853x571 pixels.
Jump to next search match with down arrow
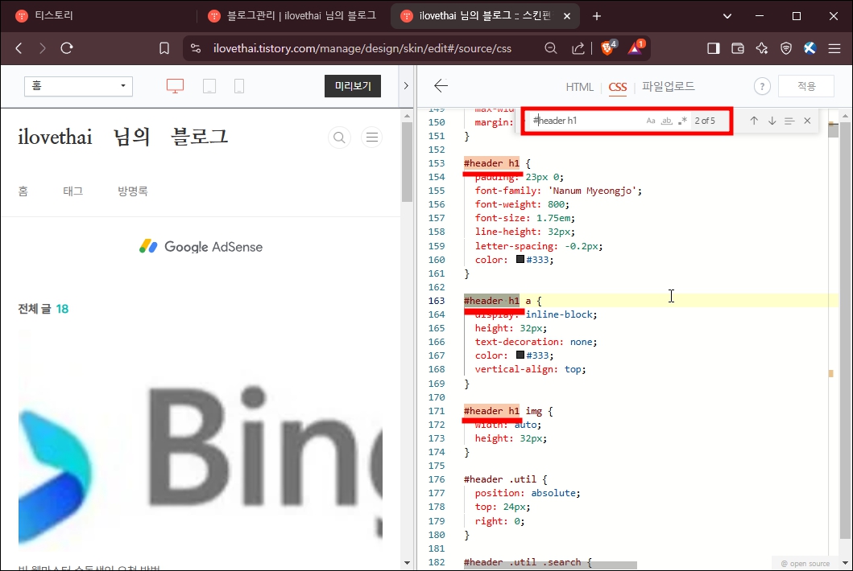[x=772, y=120]
